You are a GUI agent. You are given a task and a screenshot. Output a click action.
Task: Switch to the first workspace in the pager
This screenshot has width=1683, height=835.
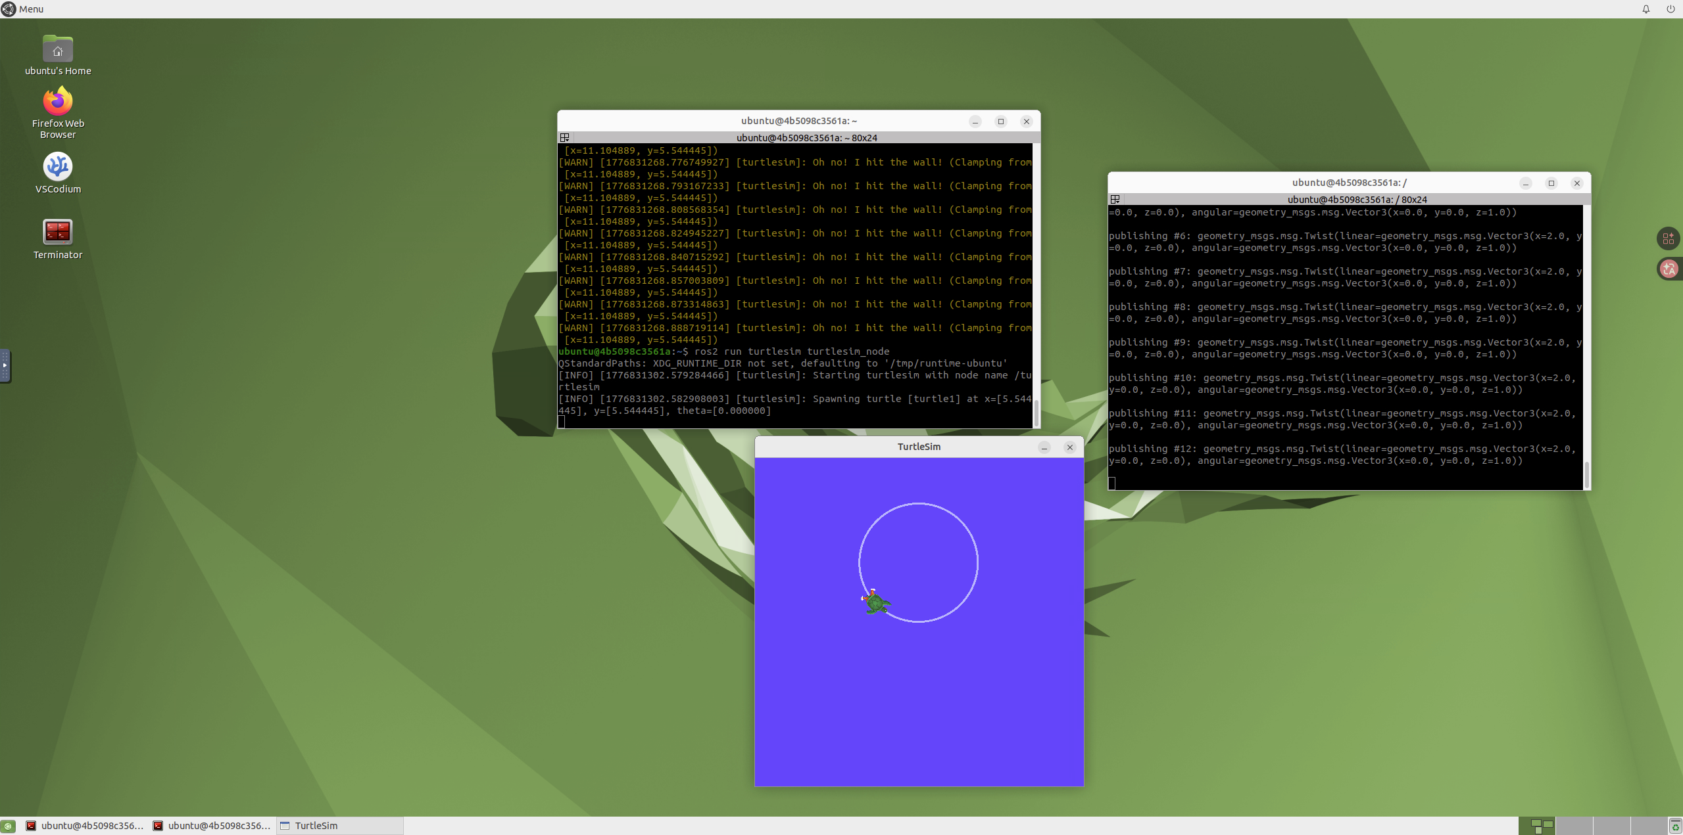pos(1536,826)
